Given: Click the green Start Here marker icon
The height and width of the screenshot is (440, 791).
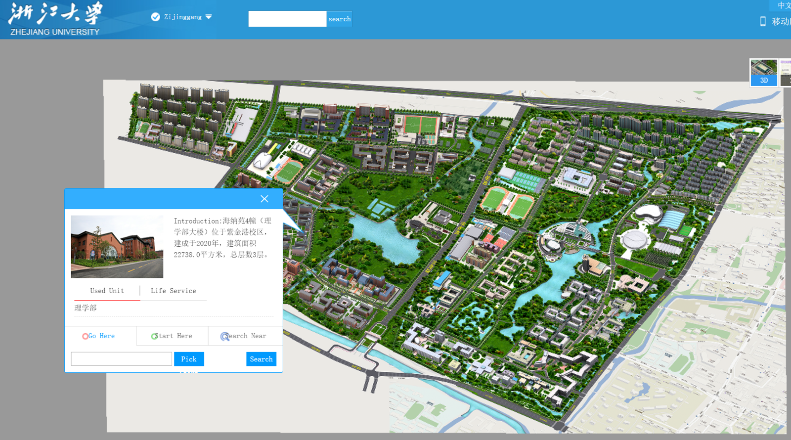Looking at the screenshot, I should click(x=154, y=336).
